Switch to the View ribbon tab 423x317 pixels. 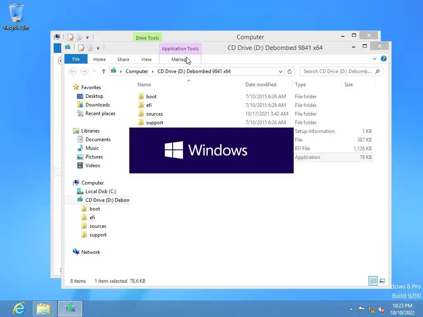(147, 59)
